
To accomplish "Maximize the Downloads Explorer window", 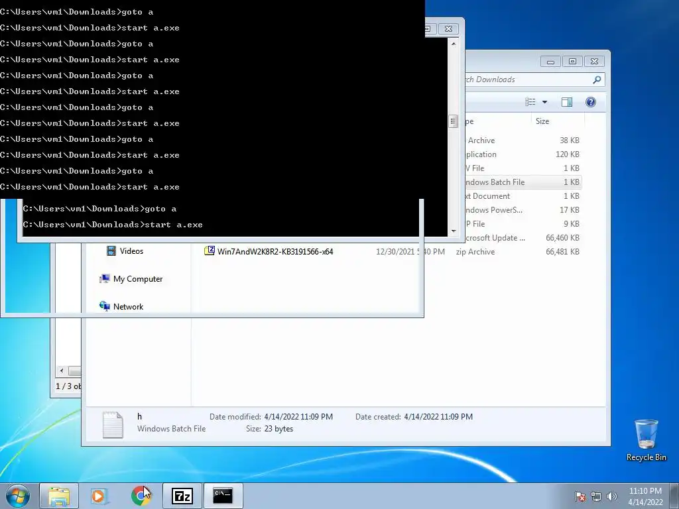I will (x=572, y=62).
